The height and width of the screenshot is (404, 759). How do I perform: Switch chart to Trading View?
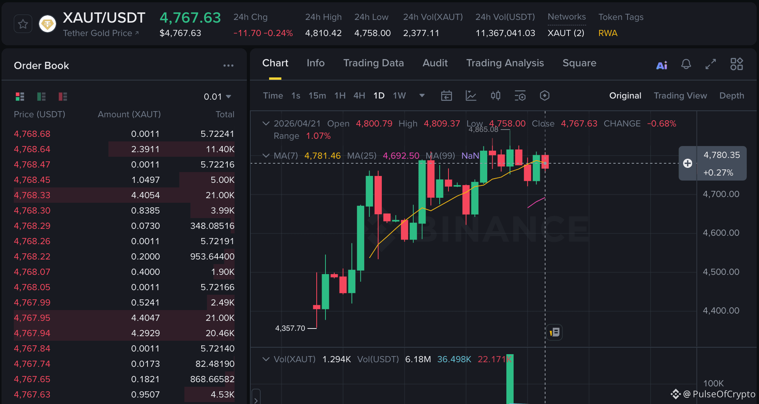680,95
